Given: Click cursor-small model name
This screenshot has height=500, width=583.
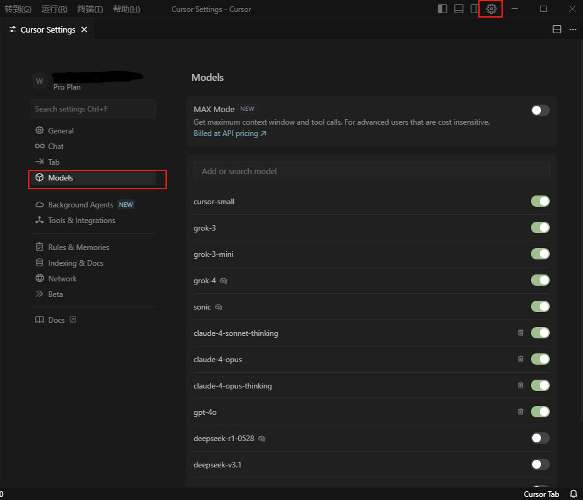Looking at the screenshot, I should coord(214,202).
